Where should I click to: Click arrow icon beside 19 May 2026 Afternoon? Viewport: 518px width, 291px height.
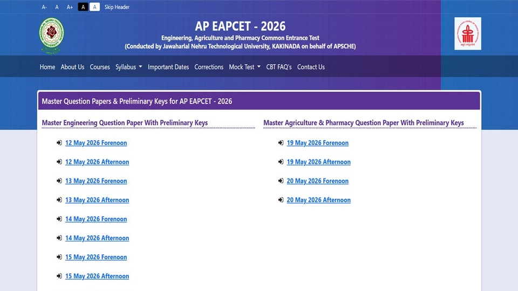pos(281,162)
